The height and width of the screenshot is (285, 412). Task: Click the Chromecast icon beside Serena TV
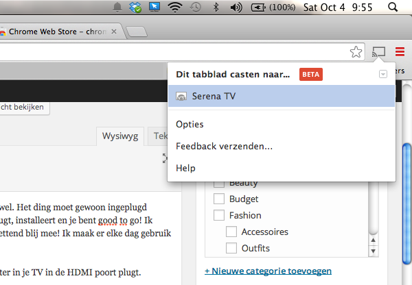(181, 96)
